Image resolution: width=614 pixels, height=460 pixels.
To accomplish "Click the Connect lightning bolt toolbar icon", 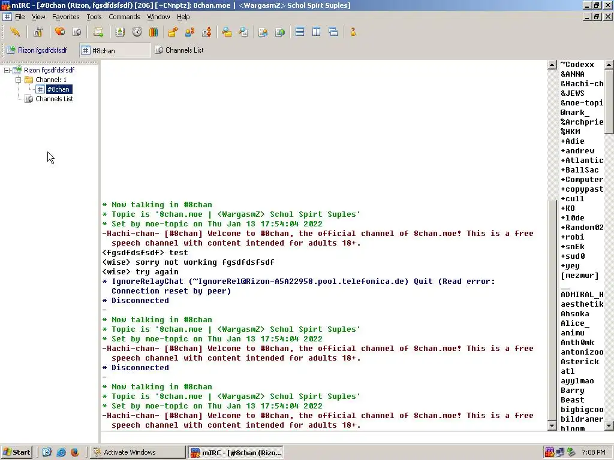I will 15,32.
